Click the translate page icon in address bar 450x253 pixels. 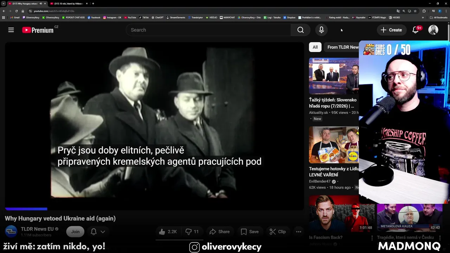coord(398,11)
